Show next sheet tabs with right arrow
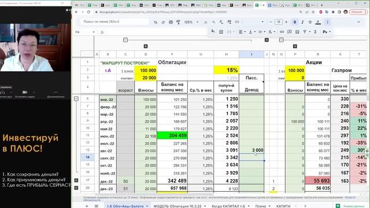 305,206
